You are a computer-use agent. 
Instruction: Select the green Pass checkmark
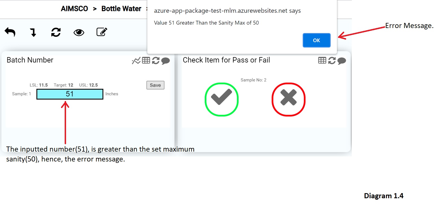pyautogui.click(x=222, y=99)
